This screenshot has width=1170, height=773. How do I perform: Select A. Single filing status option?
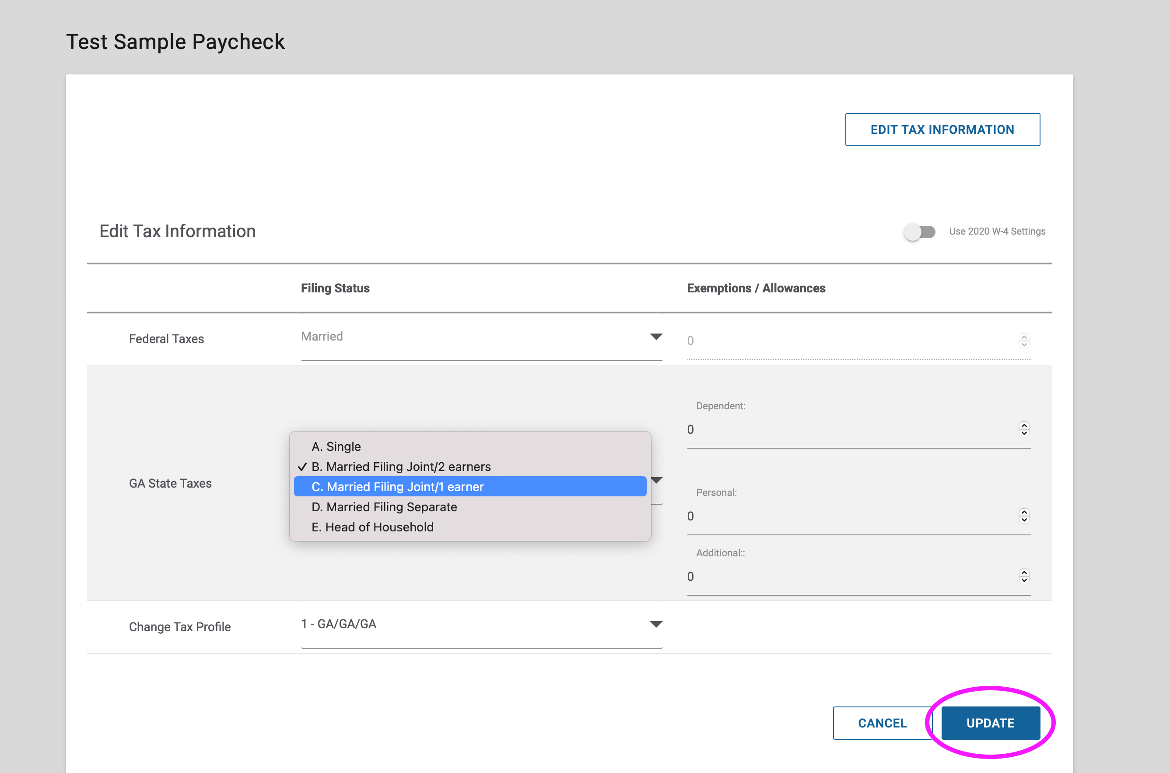470,446
